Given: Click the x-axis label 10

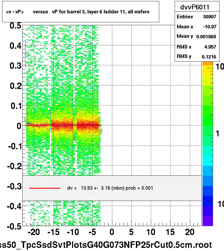Looking at the screenshot, I should [151, 232].
